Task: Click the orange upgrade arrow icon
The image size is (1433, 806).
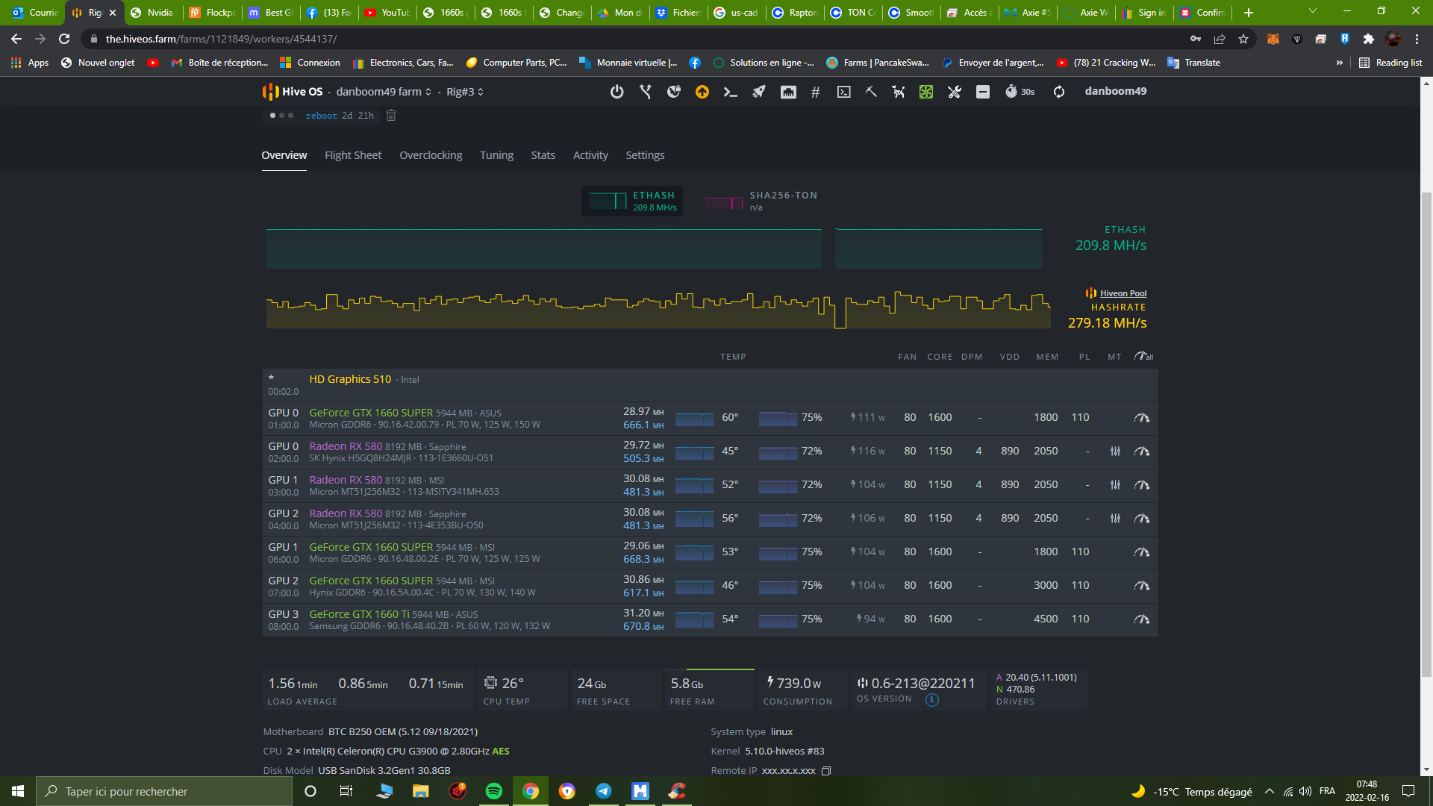Action: pos(702,92)
